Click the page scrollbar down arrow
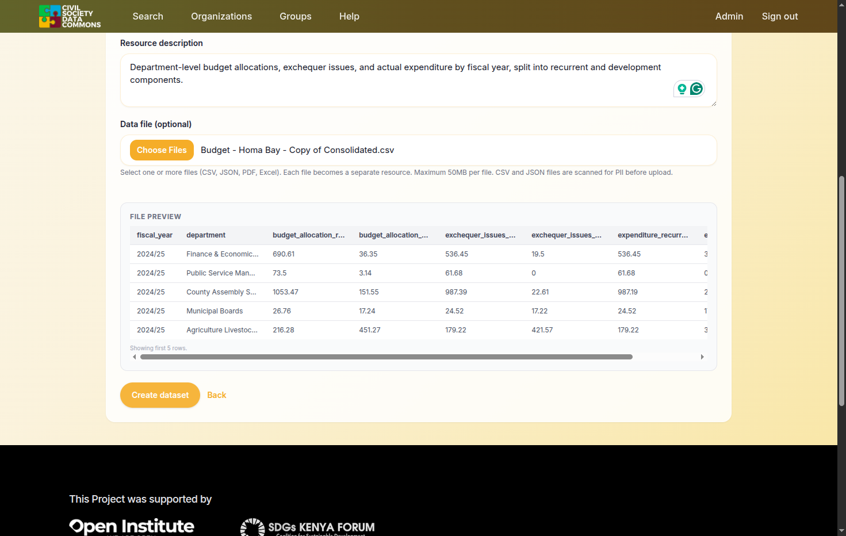 [842, 531]
